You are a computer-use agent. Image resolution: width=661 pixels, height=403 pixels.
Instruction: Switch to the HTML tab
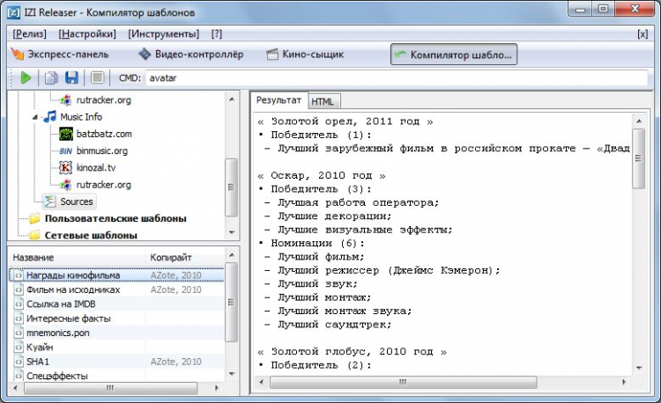[323, 101]
